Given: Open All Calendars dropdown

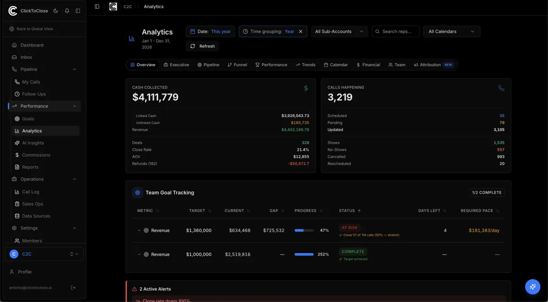Looking at the screenshot, I should click(x=452, y=32).
